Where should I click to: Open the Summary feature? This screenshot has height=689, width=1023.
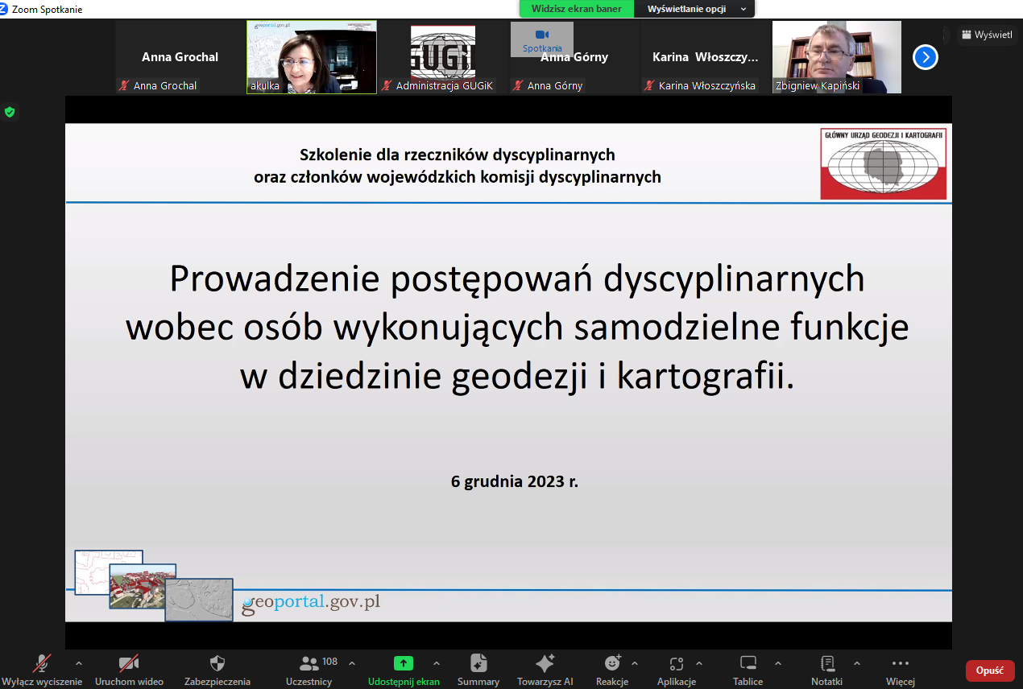coord(478,664)
